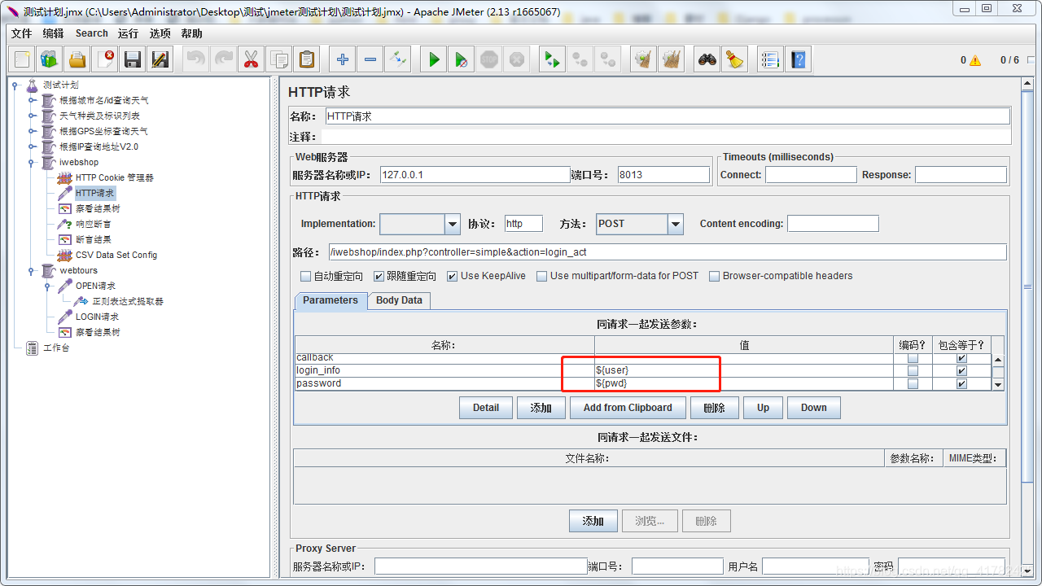Click the warning triangle error counter icon
The height and width of the screenshot is (586, 1042).
[975, 60]
